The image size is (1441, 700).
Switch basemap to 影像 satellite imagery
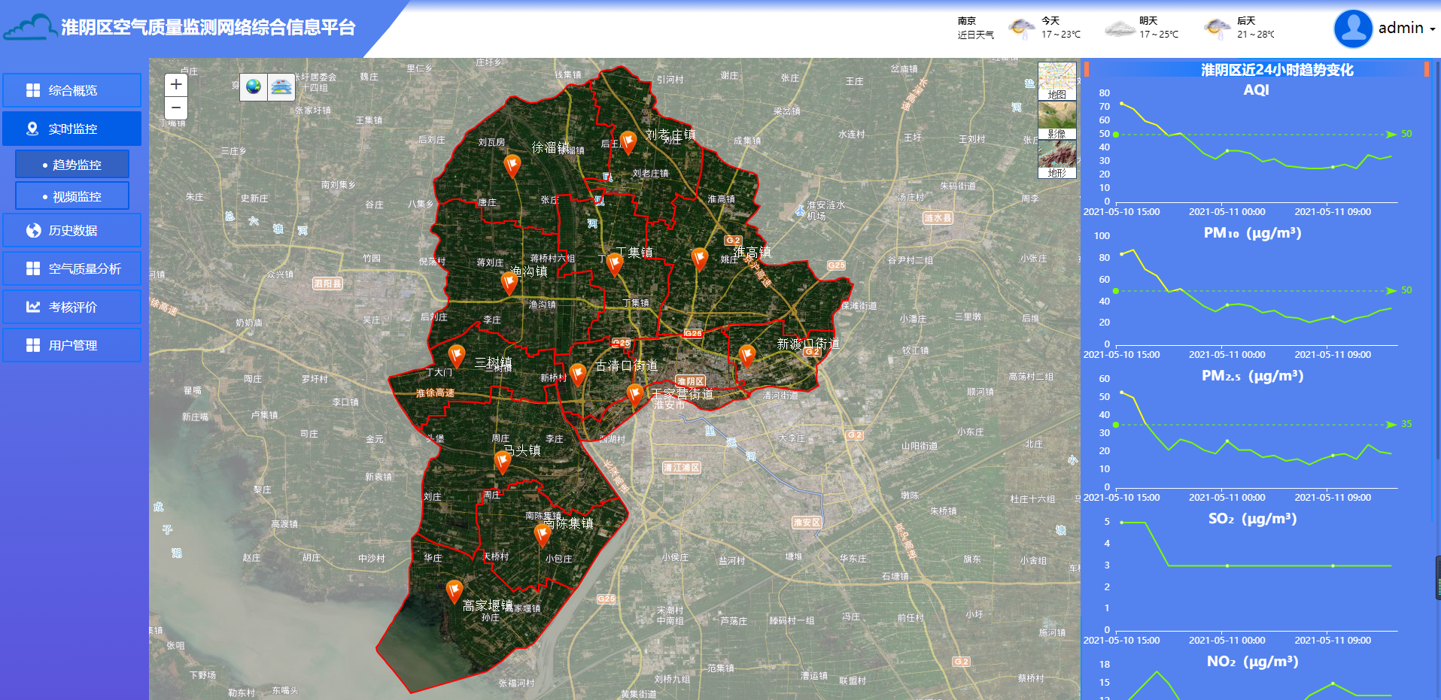click(1056, 120)
